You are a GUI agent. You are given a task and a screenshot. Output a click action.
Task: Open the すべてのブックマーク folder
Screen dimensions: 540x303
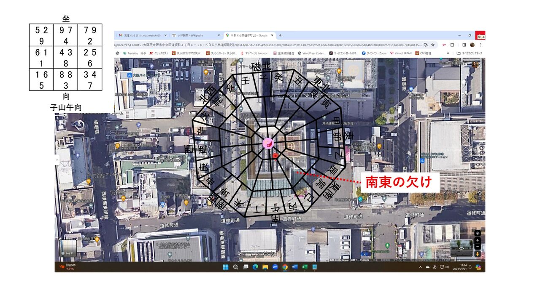click(469, 53)
